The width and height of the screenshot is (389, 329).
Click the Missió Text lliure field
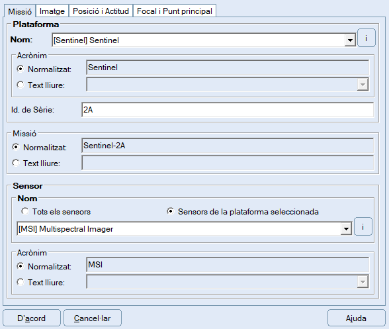(x=228, y=163)
